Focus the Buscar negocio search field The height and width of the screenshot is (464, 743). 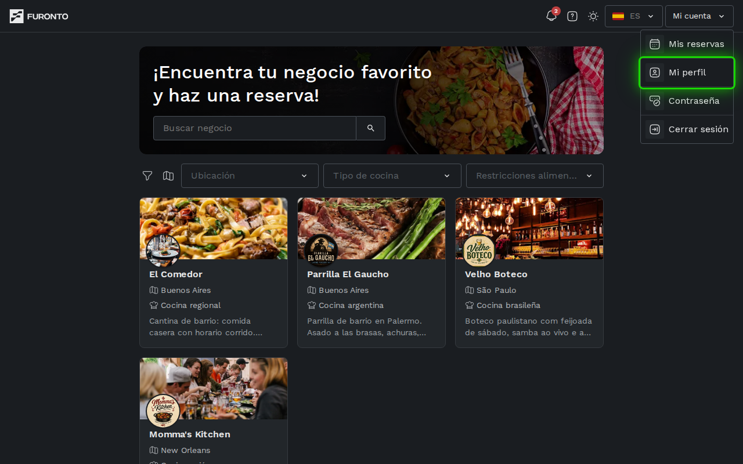(x=255, y=128)
